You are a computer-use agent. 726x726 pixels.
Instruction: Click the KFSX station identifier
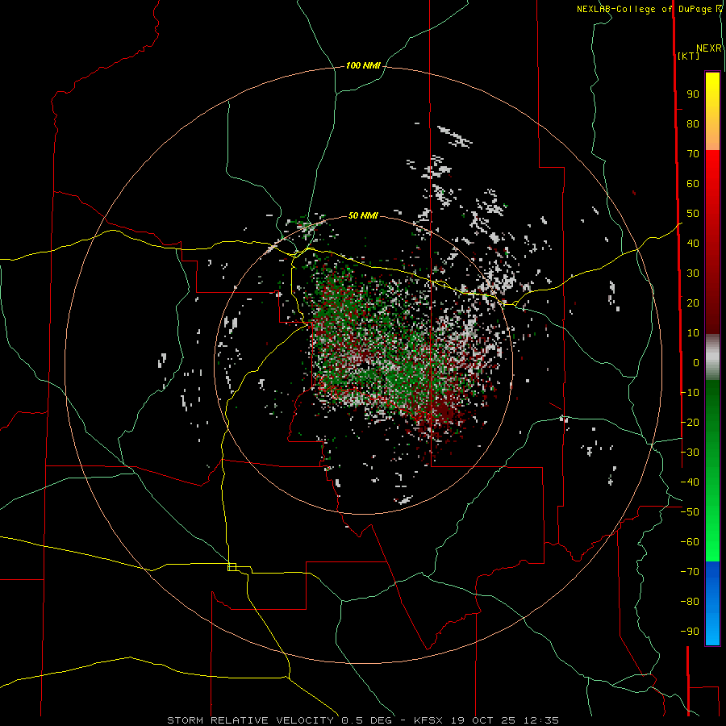(428, 720)
